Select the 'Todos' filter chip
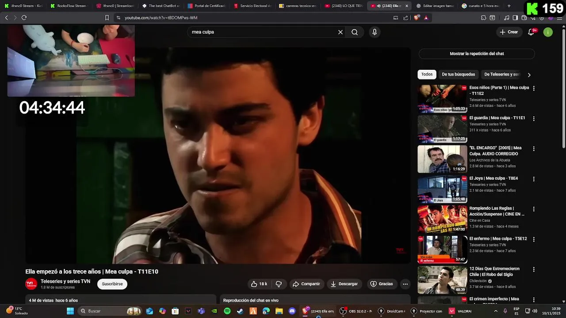The height and width of the screenshot is (318, 566). [x=427, y=74]
